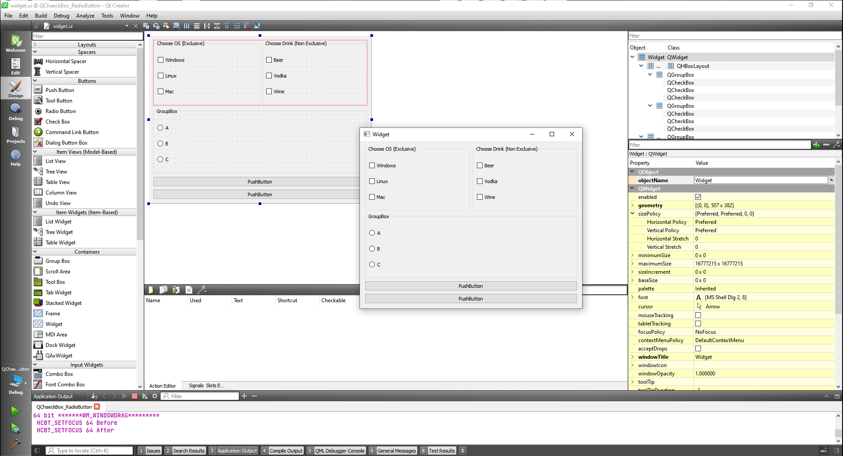843x456 pixels.
Task: Click the Application Output Filter field
Action: click(200, 396)
